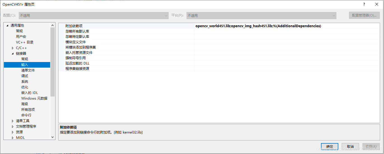
Task: Select the 资源 tree item label
Action: (19, 132)
